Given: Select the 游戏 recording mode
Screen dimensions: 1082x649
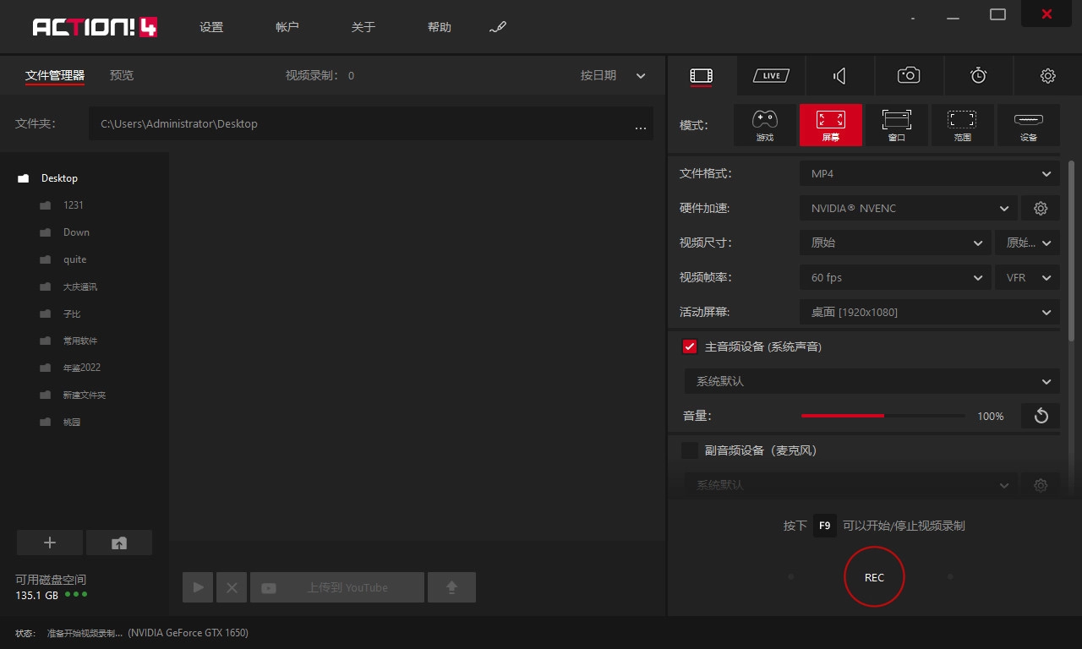Looking at the screenshot, I should pos(764,124).
